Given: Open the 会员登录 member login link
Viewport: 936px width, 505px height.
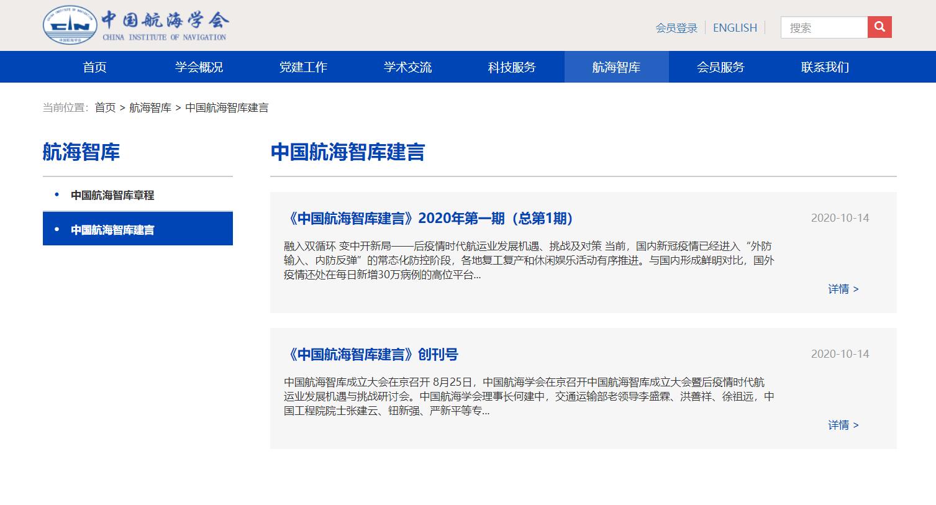Looking at the screenshot, I should [676, 28].
